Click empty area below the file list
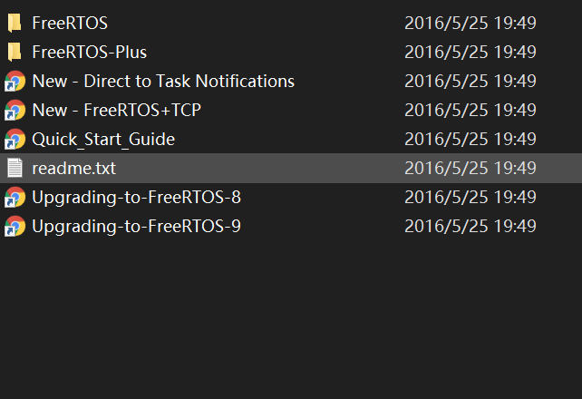This screenshot has width=582, height=399. click(290, 317)
